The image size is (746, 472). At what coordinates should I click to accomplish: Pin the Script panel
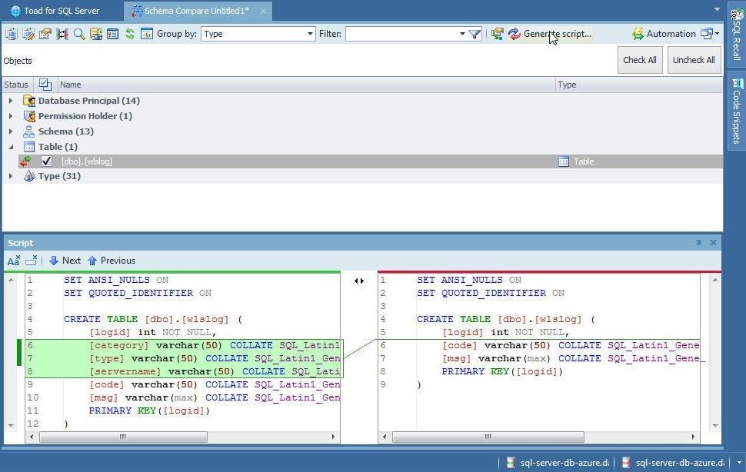point(698,243)
